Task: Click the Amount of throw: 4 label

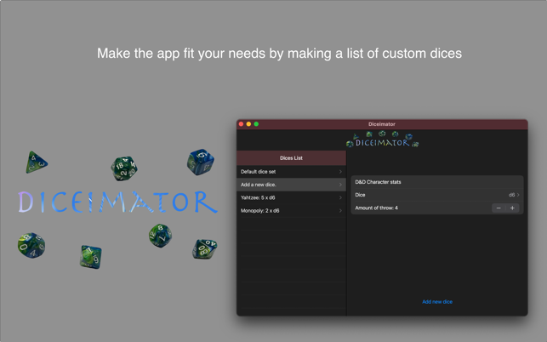Action: [x=376, y=208]
